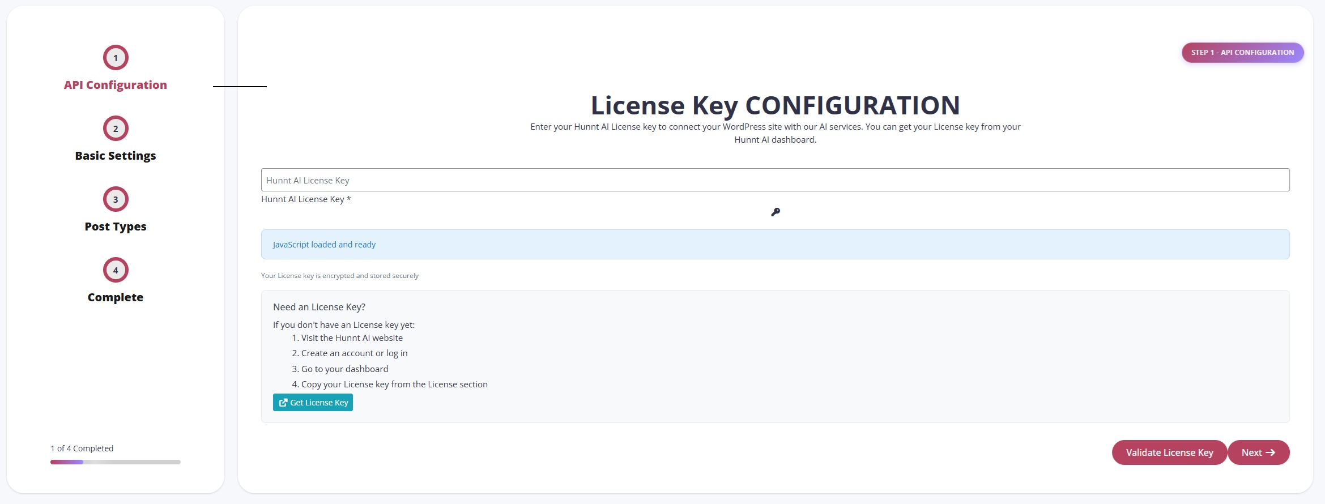The image size is (1325, 504).
Task: Click the wizard completion progress bar
Action: click(x=116, y=462)
